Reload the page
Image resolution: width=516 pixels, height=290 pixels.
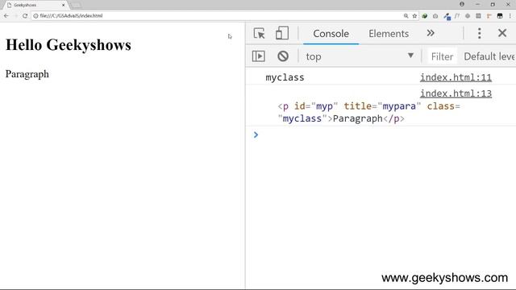tap(25, 16)
